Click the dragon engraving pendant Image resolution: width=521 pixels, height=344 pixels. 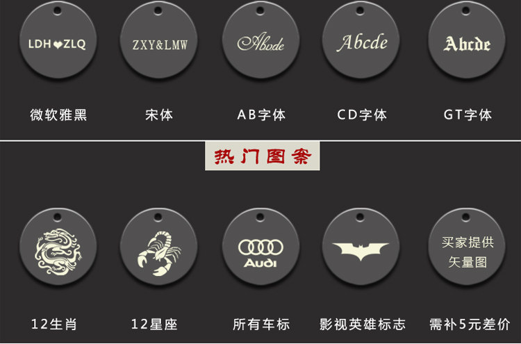[x=58, y=247]
